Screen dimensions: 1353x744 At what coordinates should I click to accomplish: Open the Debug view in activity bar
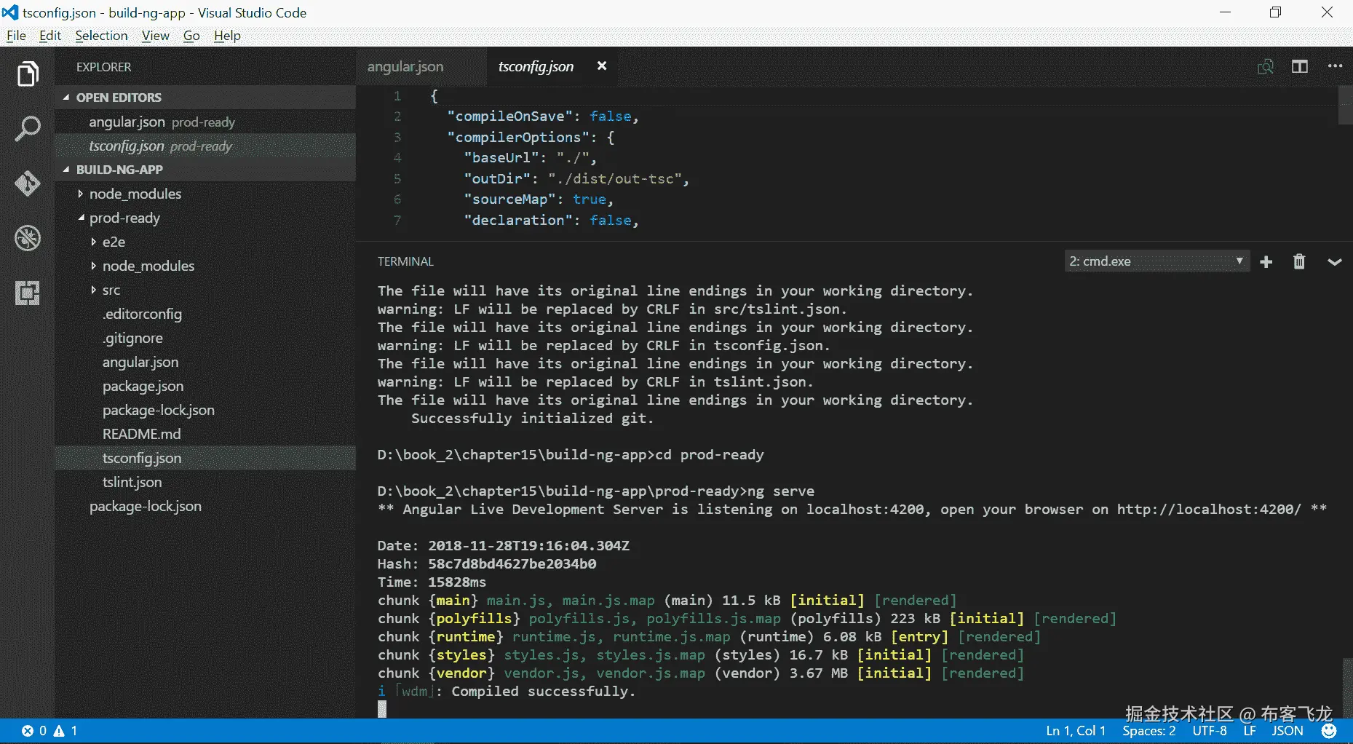[28, 238]
